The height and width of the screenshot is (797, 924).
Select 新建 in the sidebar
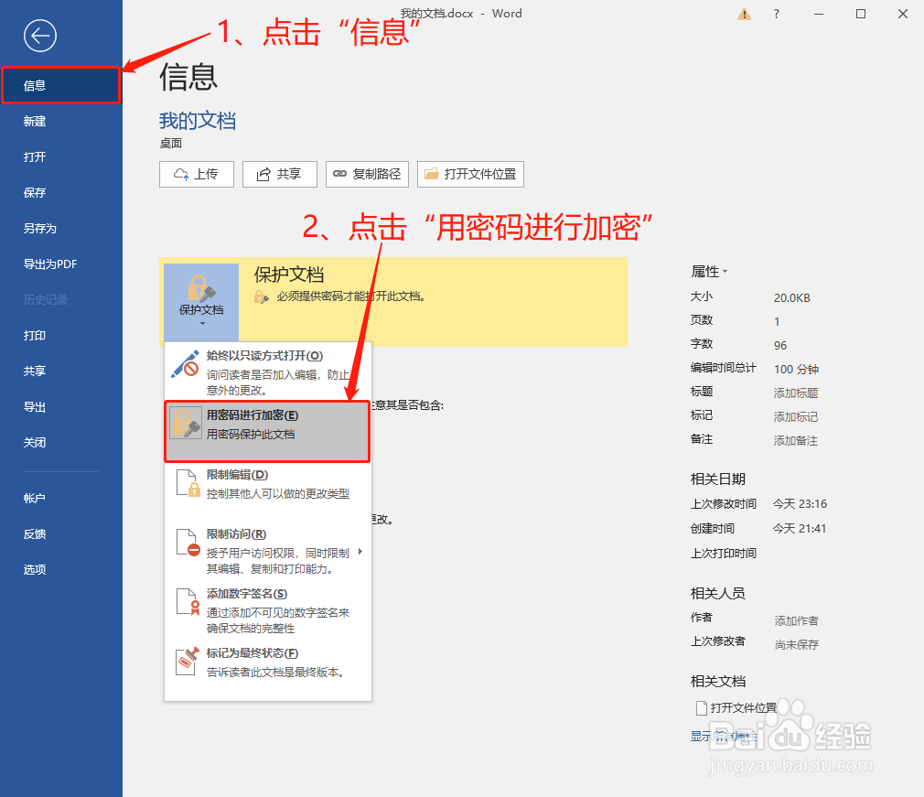(x=60, y=122)
